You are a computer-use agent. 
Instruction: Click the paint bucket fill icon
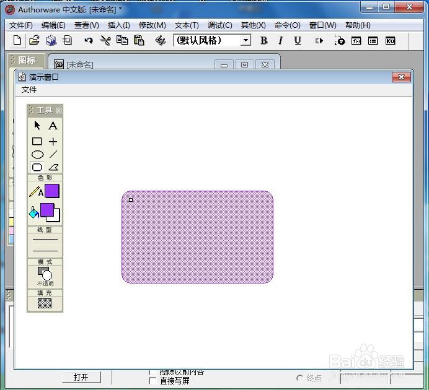coord(33,212)
